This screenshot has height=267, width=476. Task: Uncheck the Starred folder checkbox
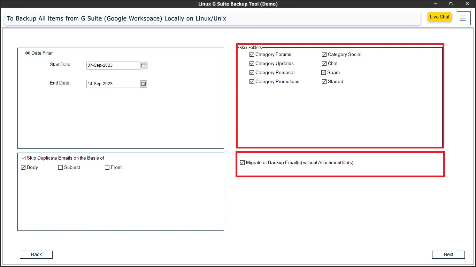(324, 82)
